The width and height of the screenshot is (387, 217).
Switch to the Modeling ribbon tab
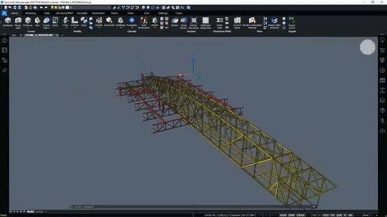(31, 13)
